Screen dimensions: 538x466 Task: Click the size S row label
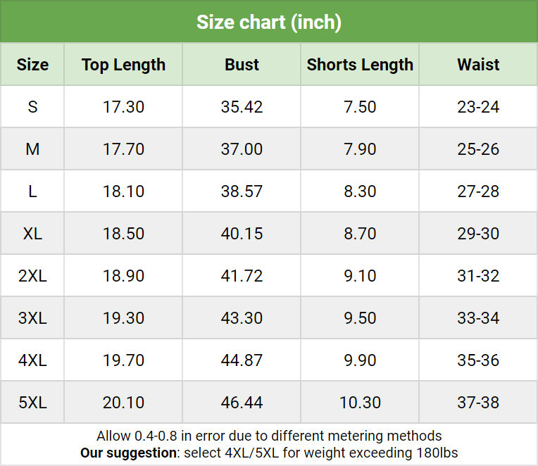coord(32,106)
